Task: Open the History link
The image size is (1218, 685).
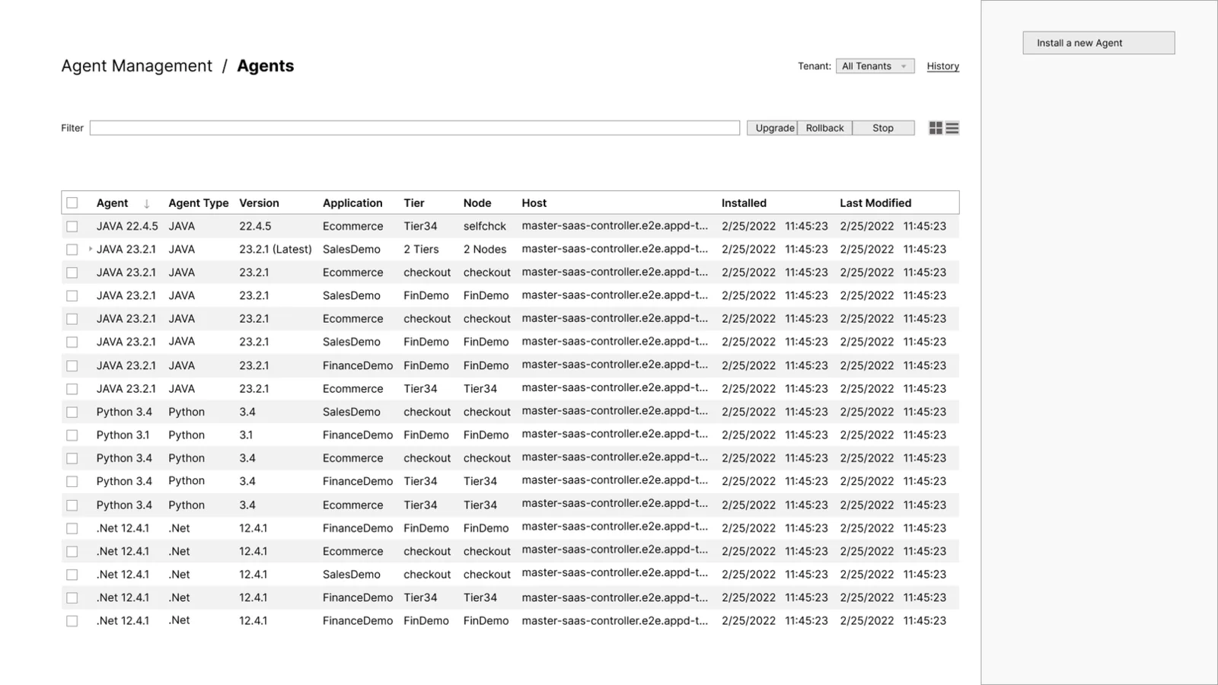Action: [x=942, y=66]
